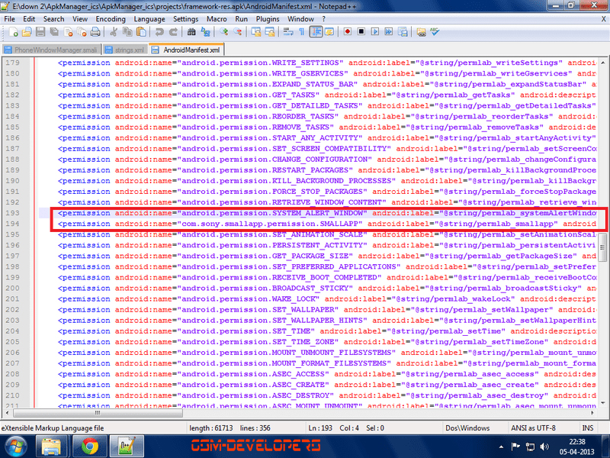
Task: Open the Edit menu
Action: [29, 18]
